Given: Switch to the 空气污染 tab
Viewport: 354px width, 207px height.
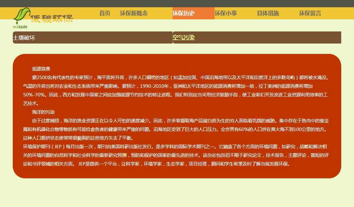Looking at the screenshot, I should click(x=184, y=38).
